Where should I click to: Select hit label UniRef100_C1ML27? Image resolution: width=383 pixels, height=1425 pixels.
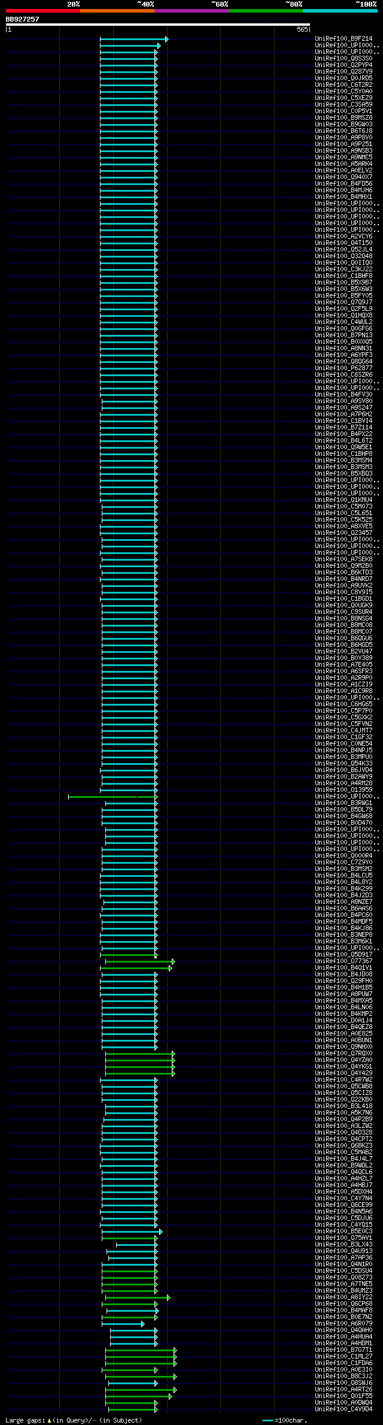(344, 1357)
